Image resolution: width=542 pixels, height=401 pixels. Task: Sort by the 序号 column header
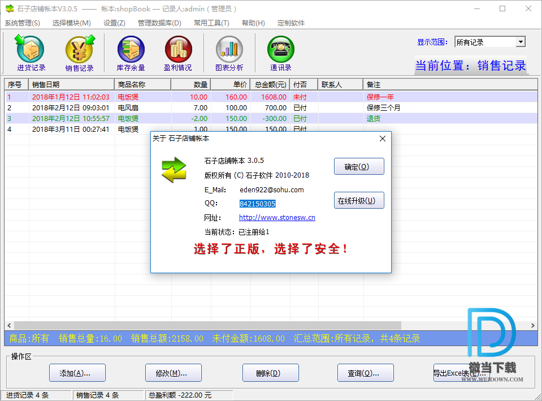(x=16, y=84)
